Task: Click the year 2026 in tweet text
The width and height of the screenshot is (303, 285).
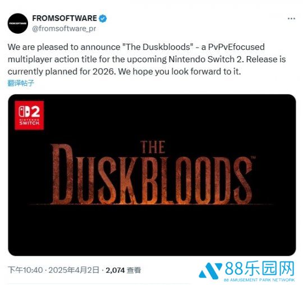Action: point(103,72)
